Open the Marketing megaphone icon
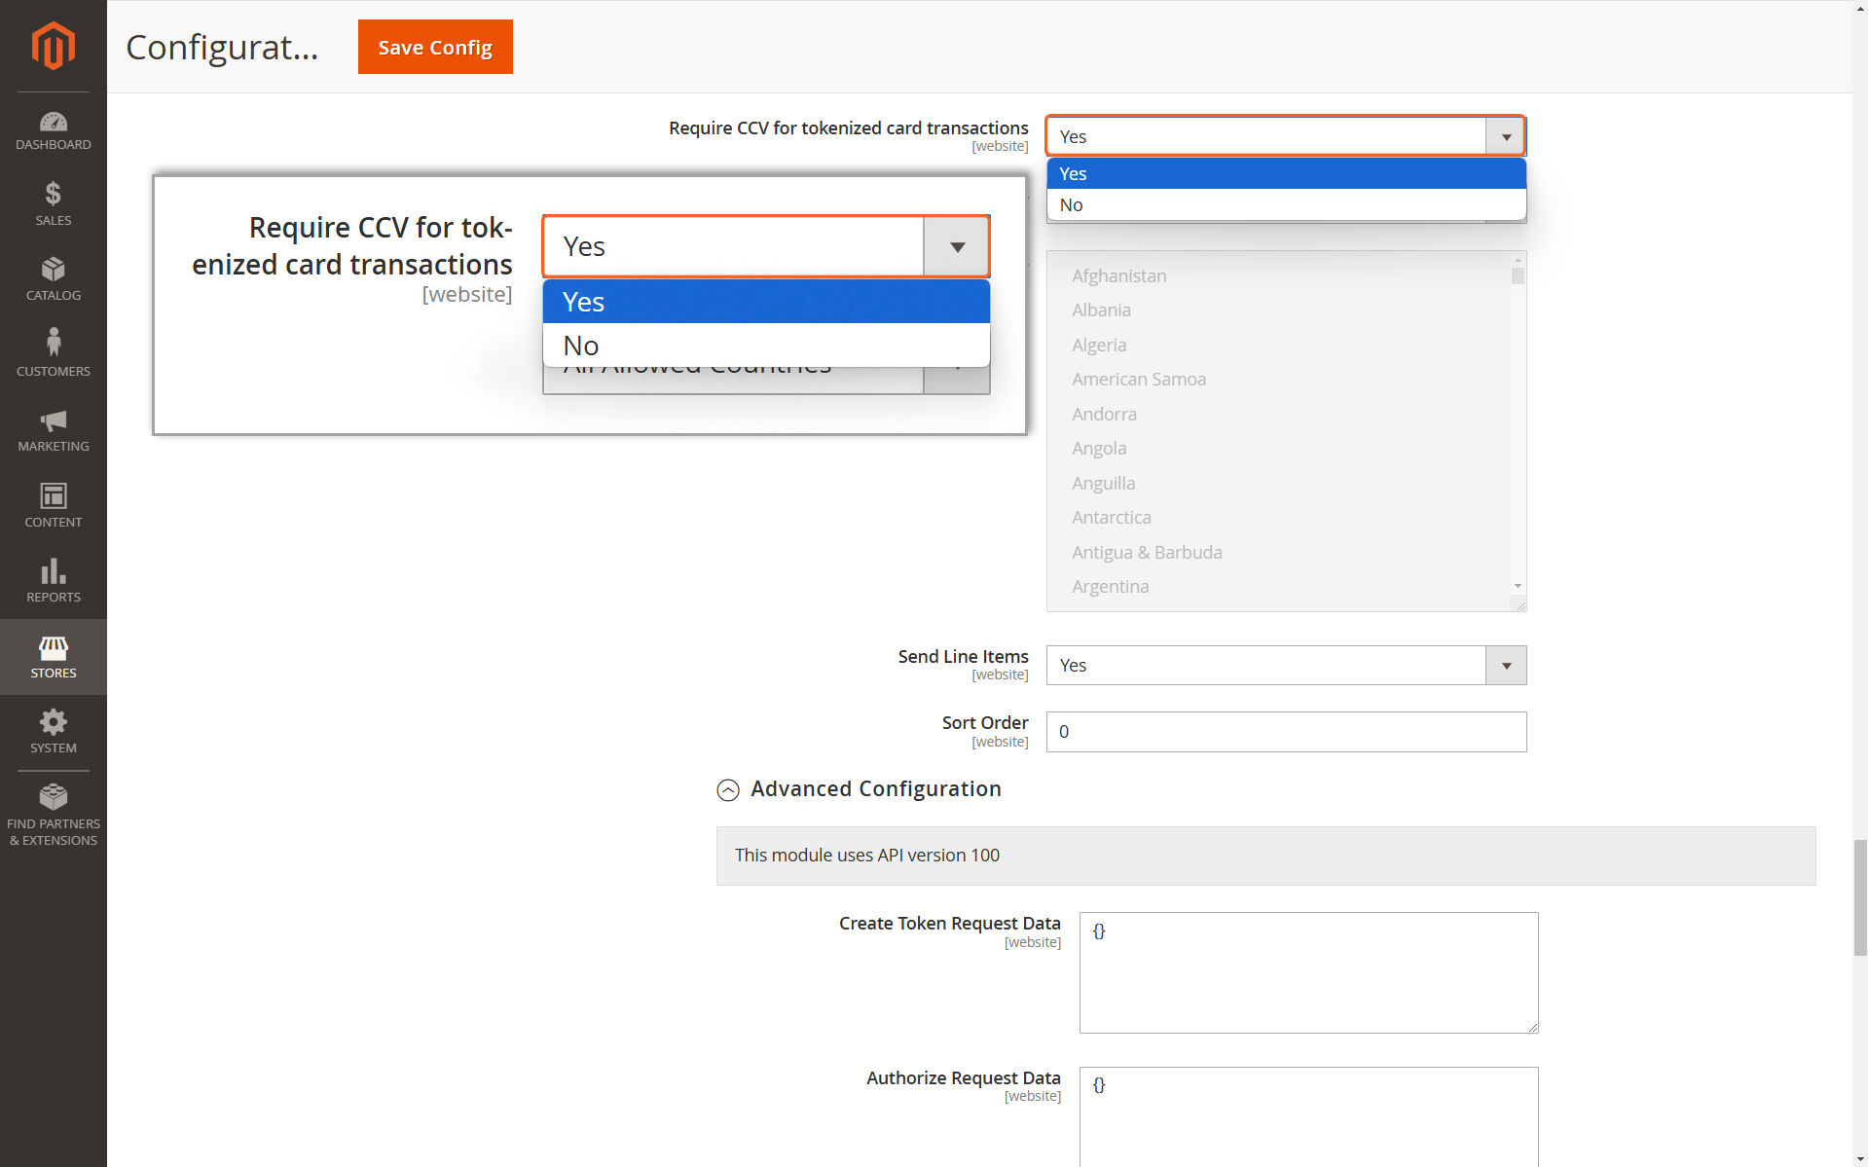This screenshot has height=1167, width=1868. [x=54, y=420]
